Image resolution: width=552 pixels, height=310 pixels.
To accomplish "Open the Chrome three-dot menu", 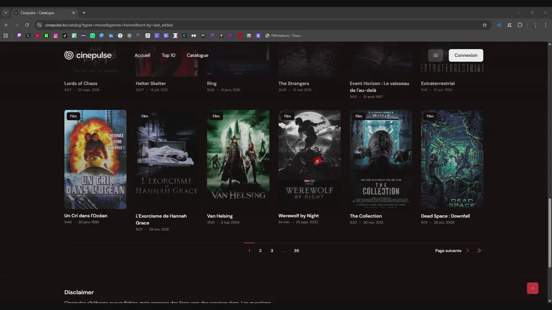I will pos(546,25).
